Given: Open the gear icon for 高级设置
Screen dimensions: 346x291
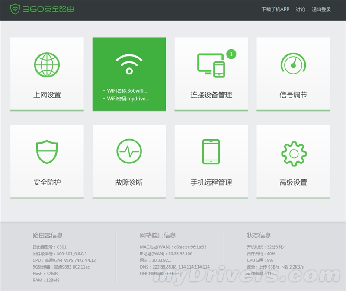Looking at the screenshot, I should click(294, 152).
